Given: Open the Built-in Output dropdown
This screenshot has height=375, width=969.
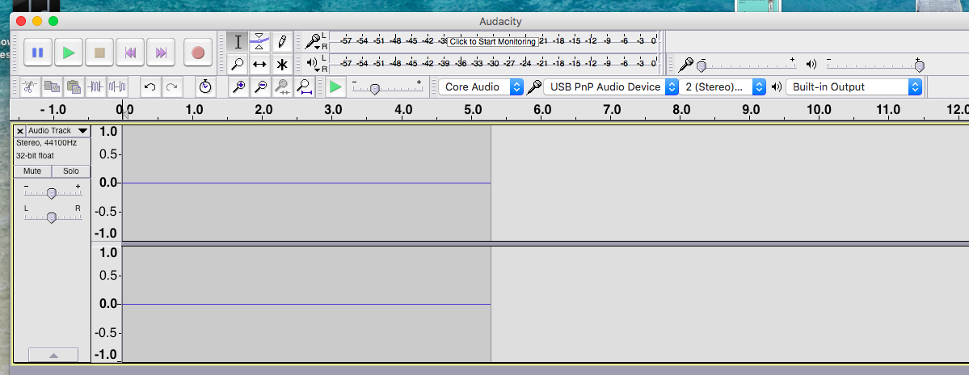Looking at the screenshot, I should (x=854, y=87).
